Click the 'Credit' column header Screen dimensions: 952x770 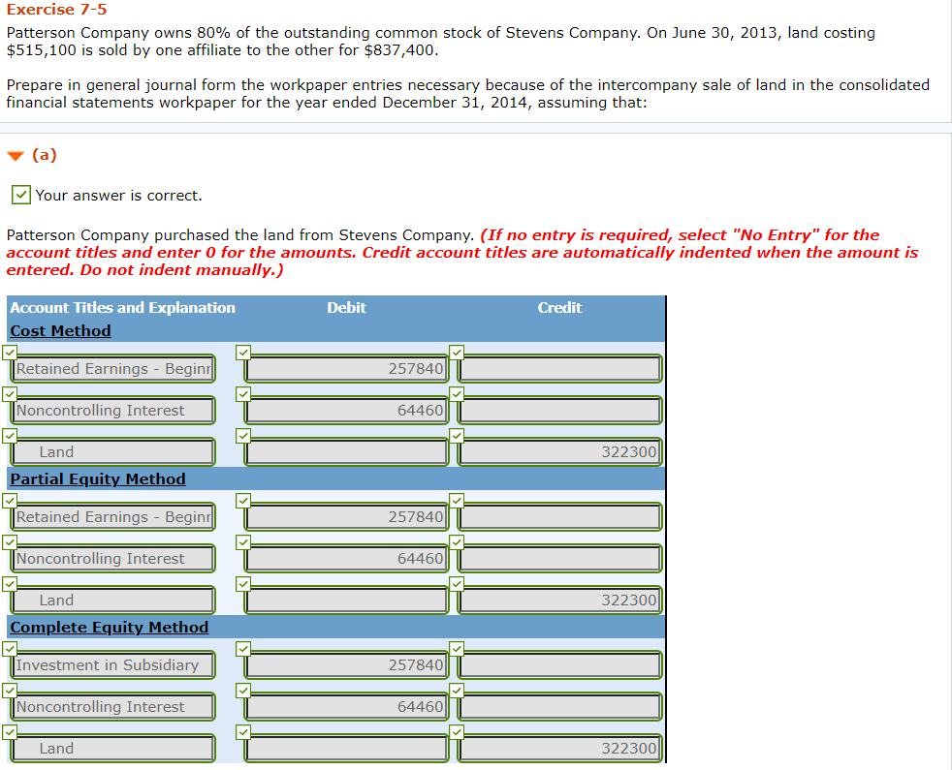coord(559,308)
